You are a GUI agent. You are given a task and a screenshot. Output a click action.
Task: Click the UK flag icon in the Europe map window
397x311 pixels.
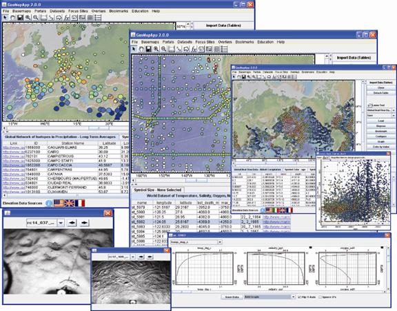pyautogui.click(x=69, y=203)
